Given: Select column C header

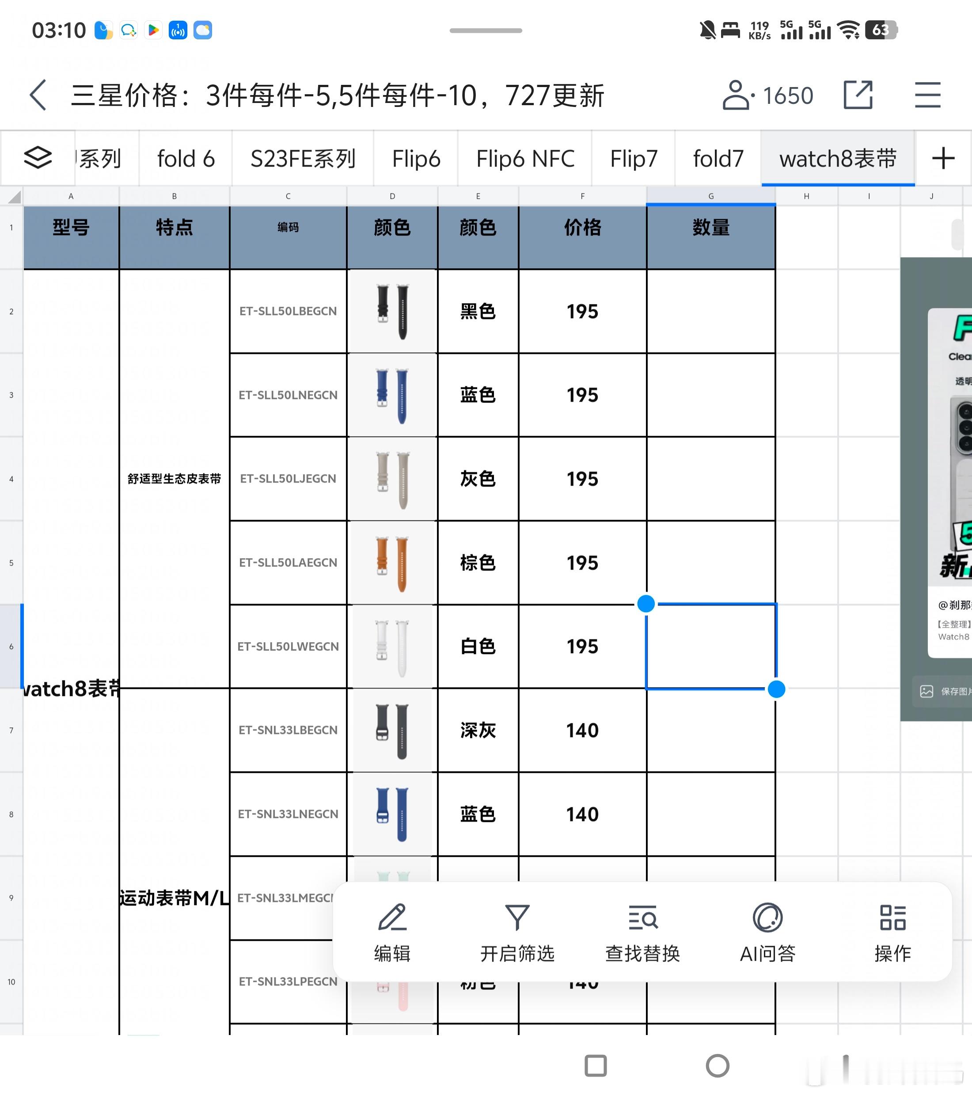Looking at the screenshot, I should click(x=288, y=196).
